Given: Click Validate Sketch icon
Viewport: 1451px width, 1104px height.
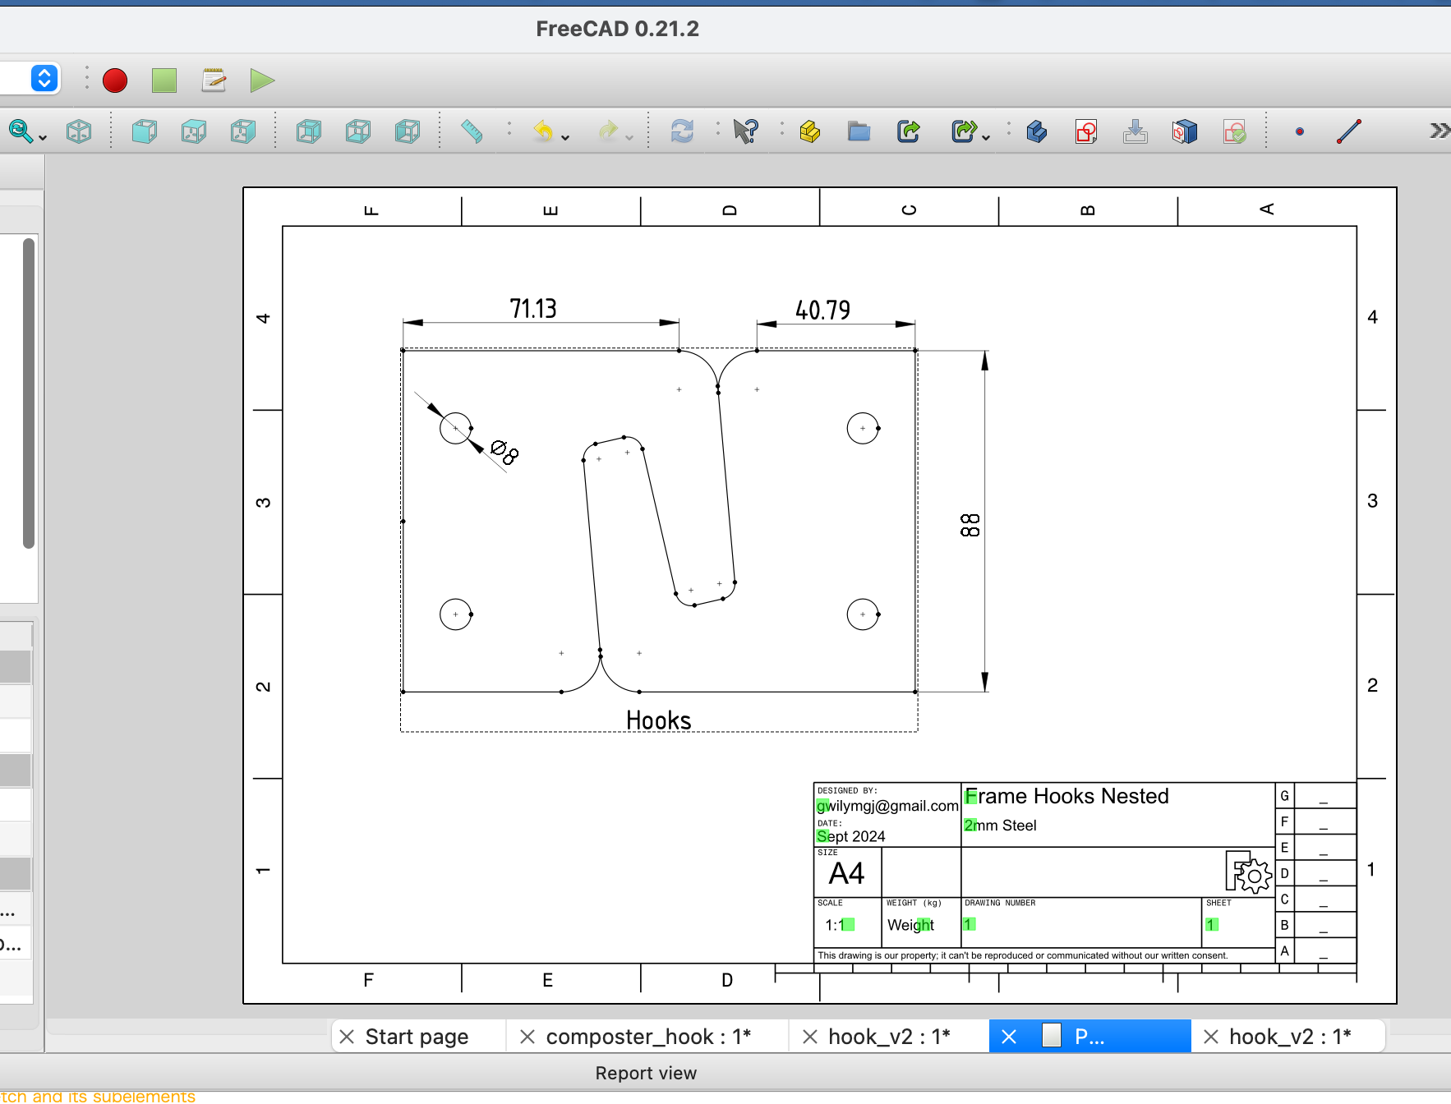Looking at the screenshot, I should tap(1234, 131).
